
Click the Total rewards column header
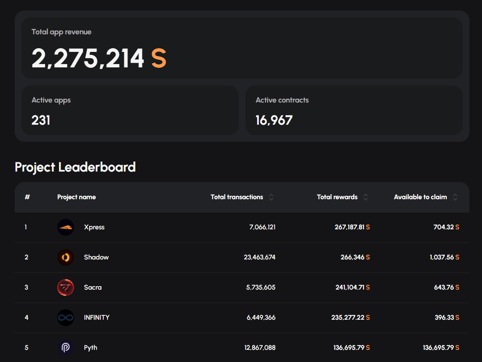pos(337,197)
